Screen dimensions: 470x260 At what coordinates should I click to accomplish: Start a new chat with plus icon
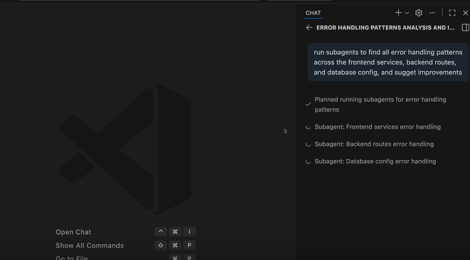click(398, 12)
